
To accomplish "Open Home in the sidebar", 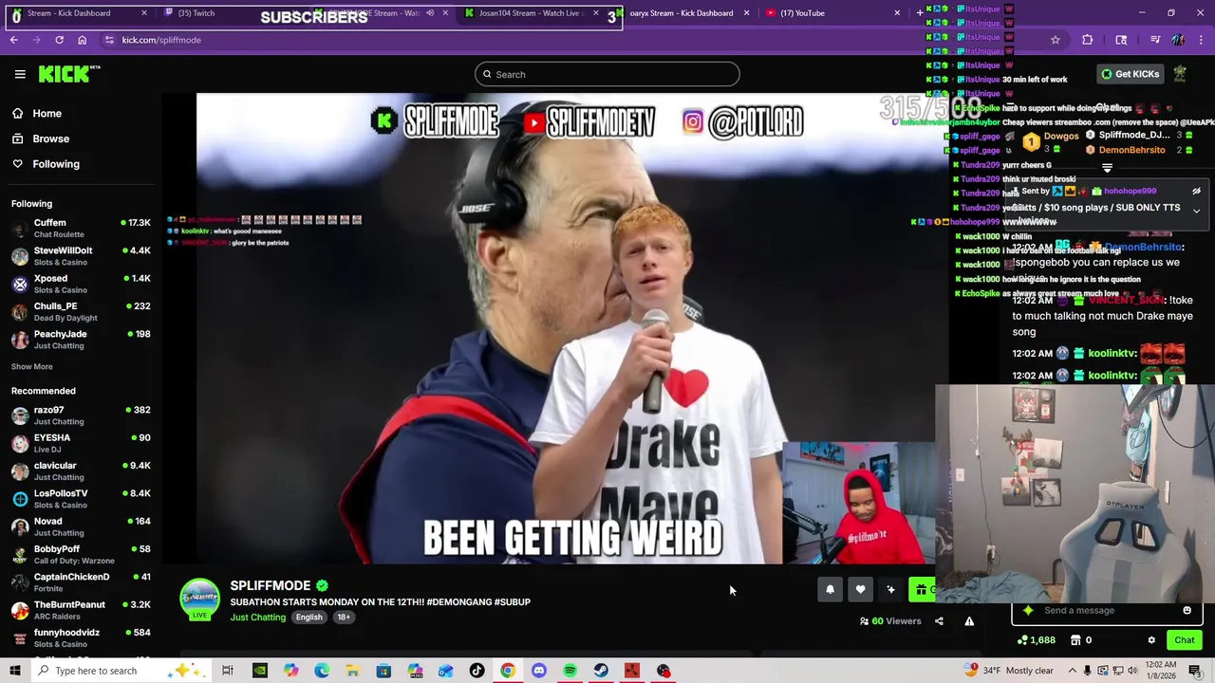I will [47, 113].
